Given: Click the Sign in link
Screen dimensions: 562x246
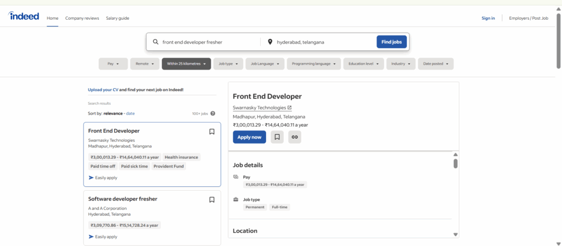Looking at the screenshot, I should tap(488, 18).
